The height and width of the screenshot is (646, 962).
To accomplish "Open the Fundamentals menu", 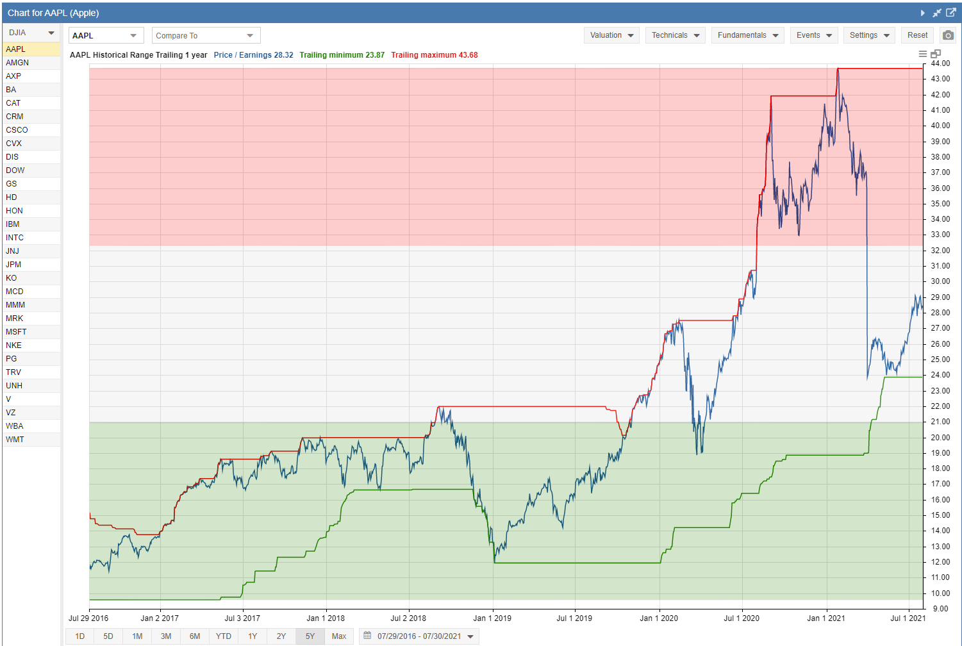I will tap(748, 35).
